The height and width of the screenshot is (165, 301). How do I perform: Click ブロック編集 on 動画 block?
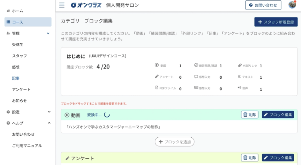click(x=278, y=115)
